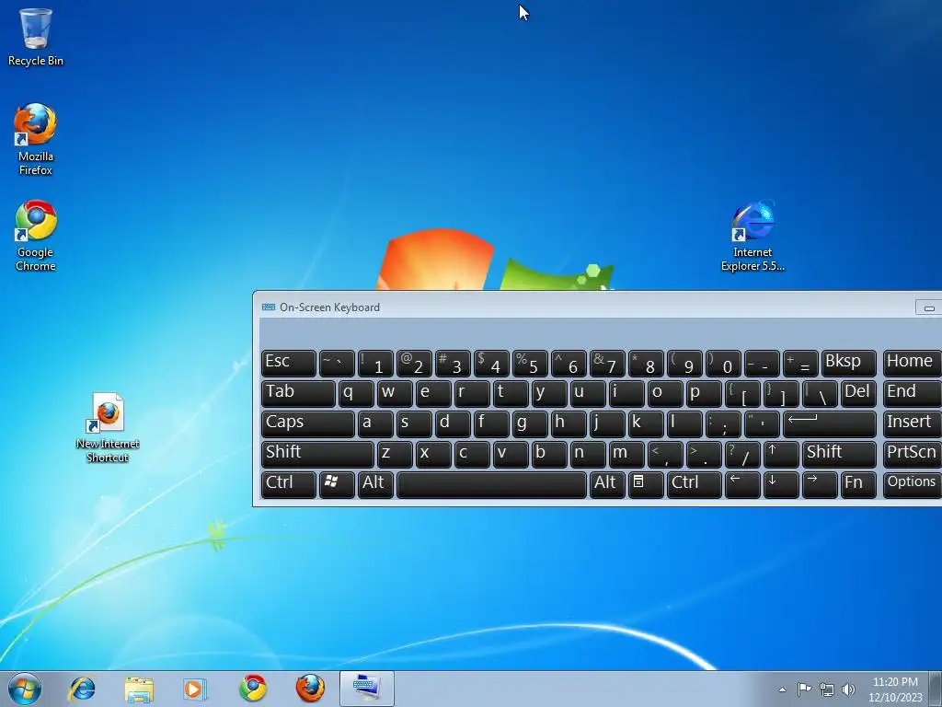Click the backslash key
Image resolution: width=942 pixels, height=707 pixels.
(820, 394)
